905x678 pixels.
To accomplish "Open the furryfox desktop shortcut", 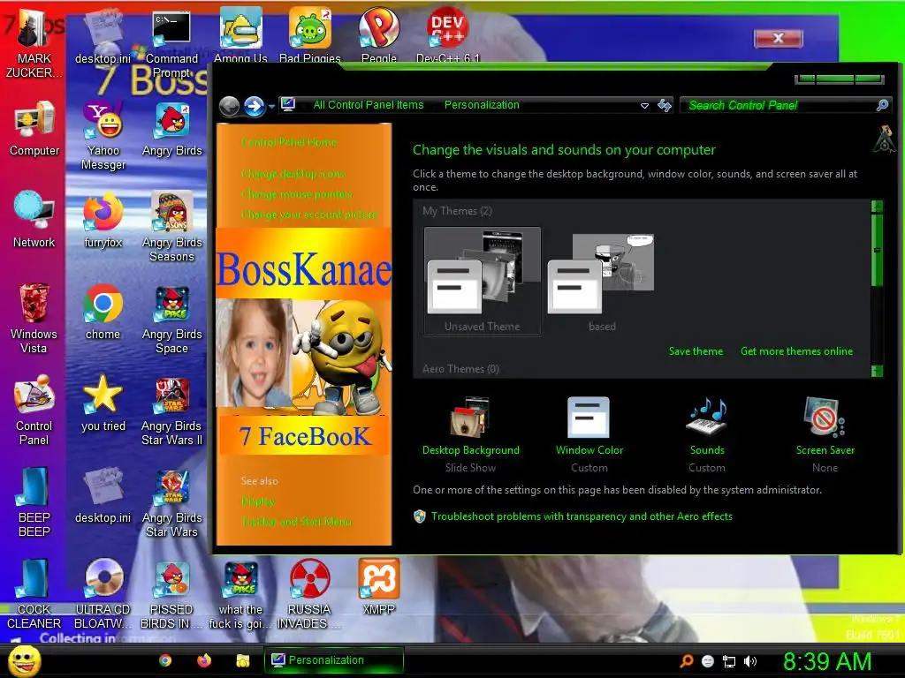I will pyautogui.click(x=103, y=219).
